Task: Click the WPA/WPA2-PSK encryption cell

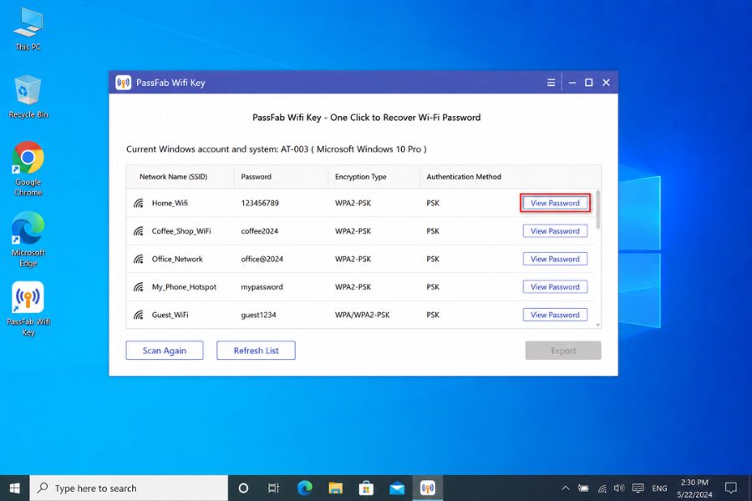Action: coord(362,315)
